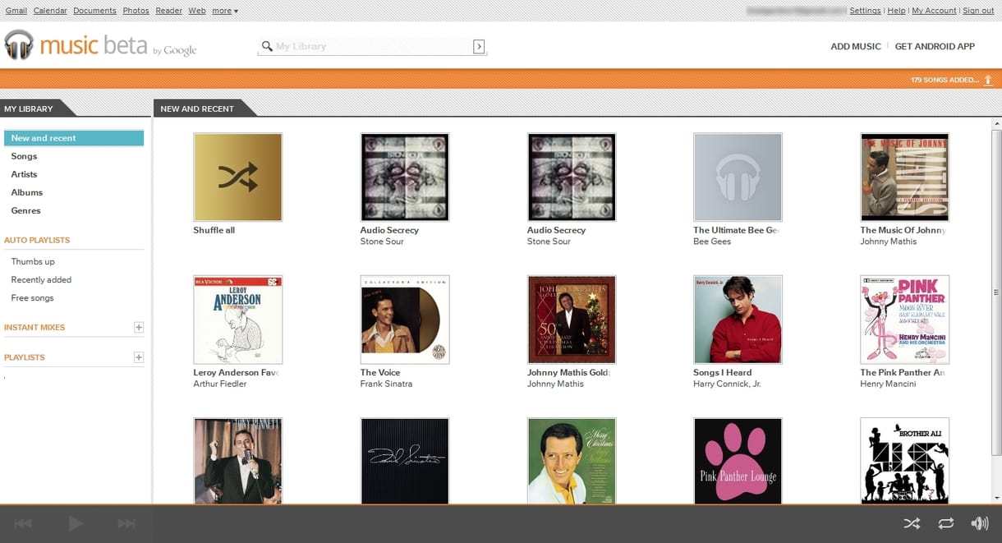Create a new playlist with plus icon

click(139, 357)
